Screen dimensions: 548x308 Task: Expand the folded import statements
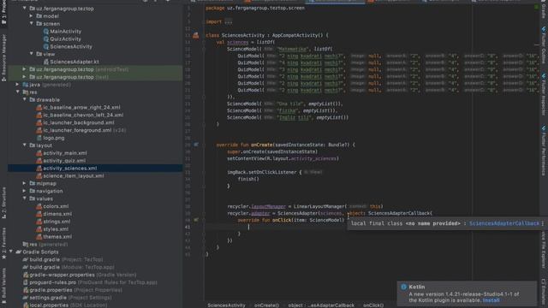(229, 21)
